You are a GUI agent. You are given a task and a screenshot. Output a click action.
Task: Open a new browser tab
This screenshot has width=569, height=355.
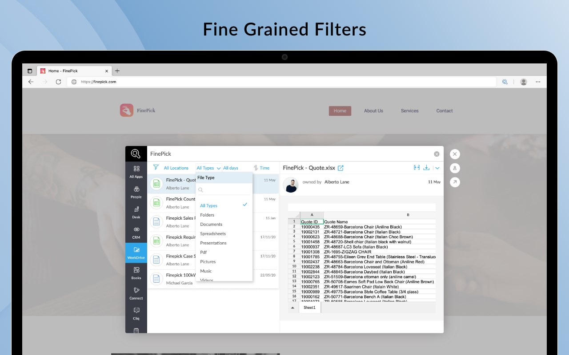[117, 71]
